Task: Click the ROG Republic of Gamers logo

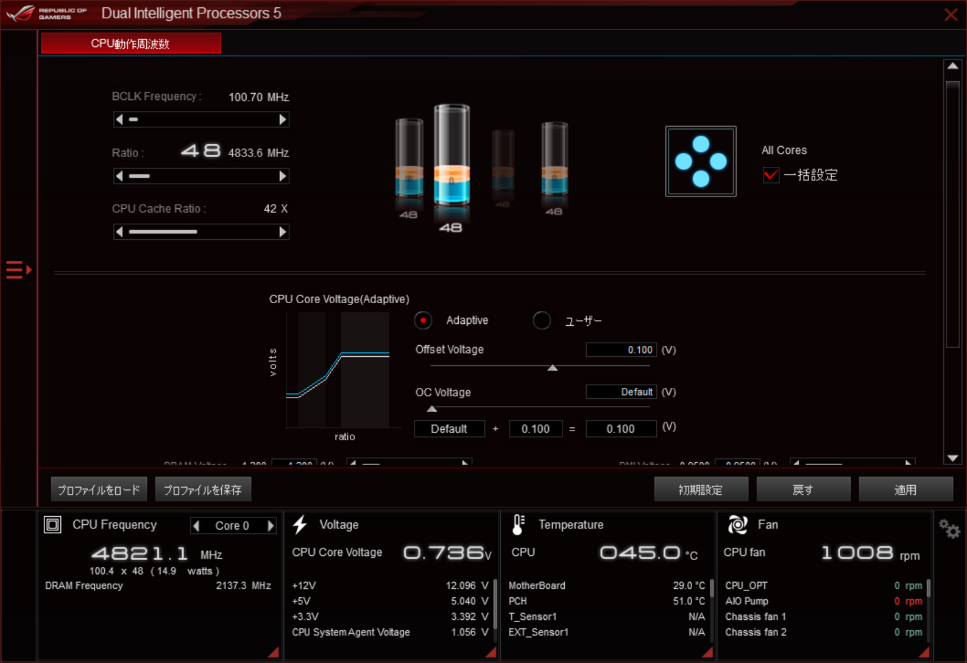Action: 47,13
